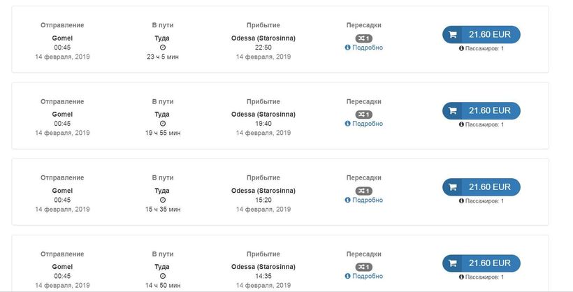Buy the 21.60 EUR ticket arriving 19:40
The height and width of the screenshot is (292, 573).
488,111
